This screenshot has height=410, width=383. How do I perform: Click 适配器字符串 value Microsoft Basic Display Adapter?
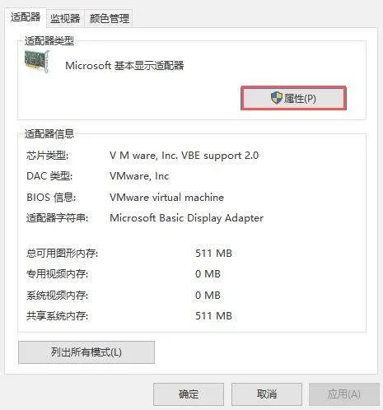pyautogui.click(x=186, y=218)
